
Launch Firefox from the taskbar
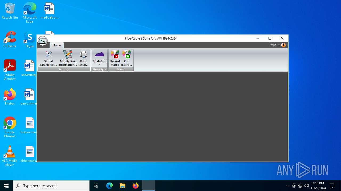(136, 186)
